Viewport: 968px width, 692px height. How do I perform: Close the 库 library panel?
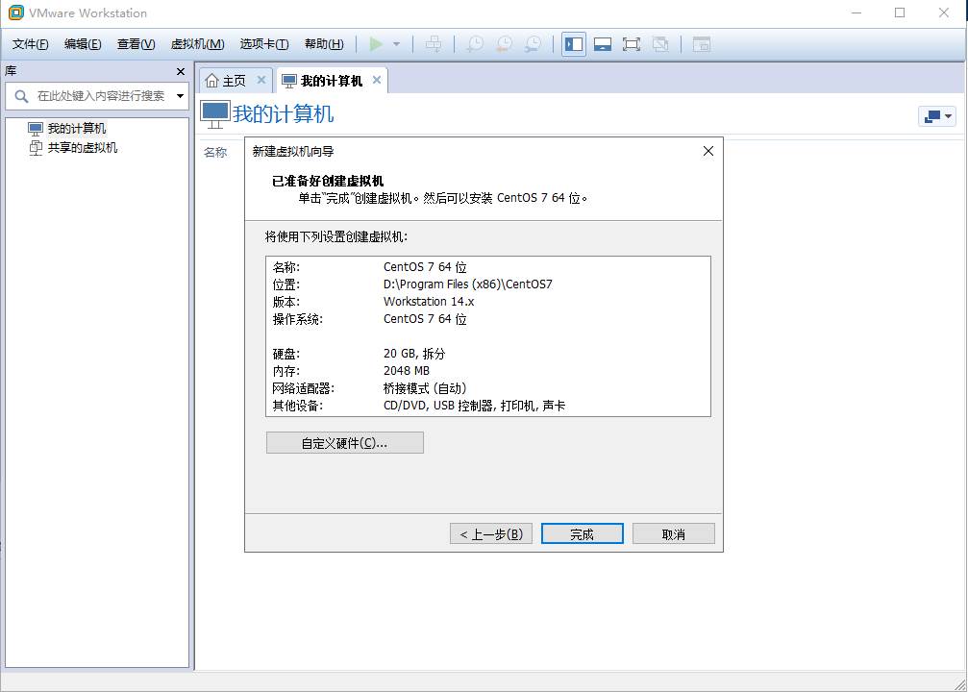[x=181, y=72]
